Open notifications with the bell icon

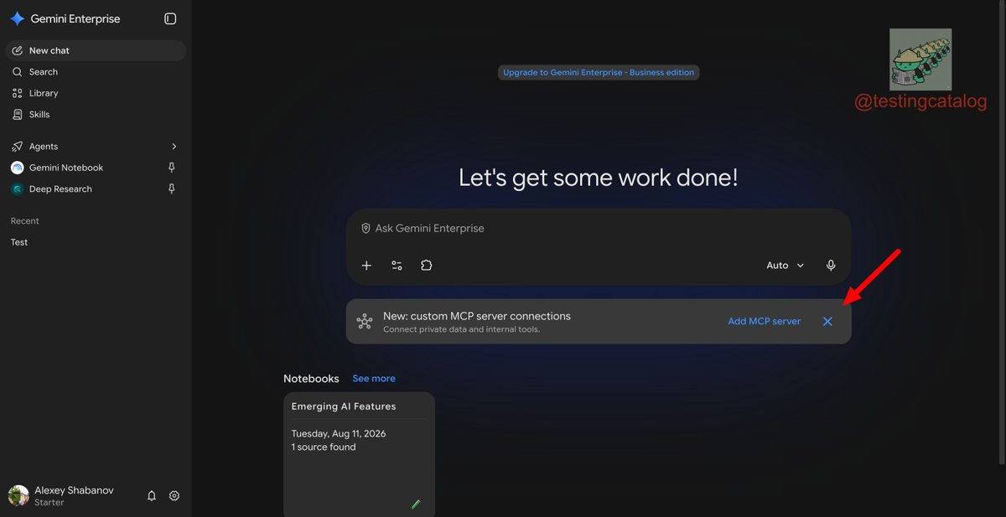pyautogui.click(x=152, y=496)
